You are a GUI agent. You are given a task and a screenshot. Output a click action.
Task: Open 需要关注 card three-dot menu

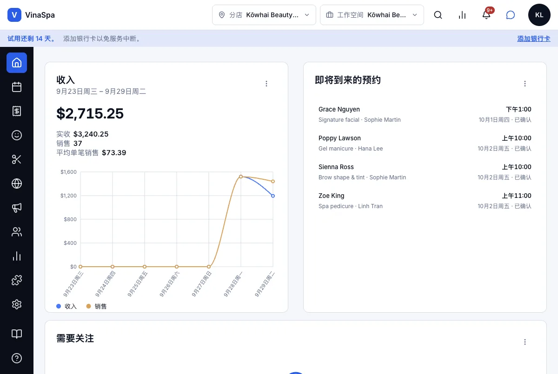(x=525, y=342)
